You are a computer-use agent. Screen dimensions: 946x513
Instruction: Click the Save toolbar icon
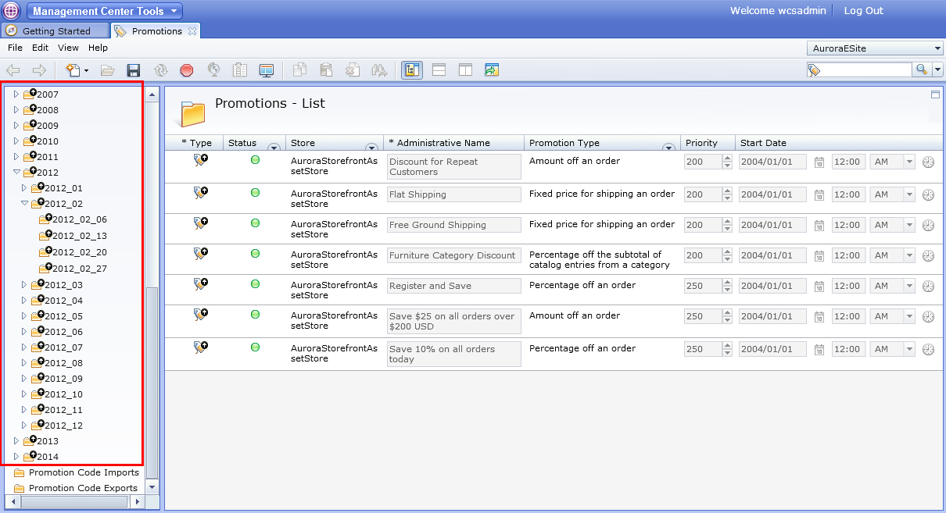(x=133, y=69)
